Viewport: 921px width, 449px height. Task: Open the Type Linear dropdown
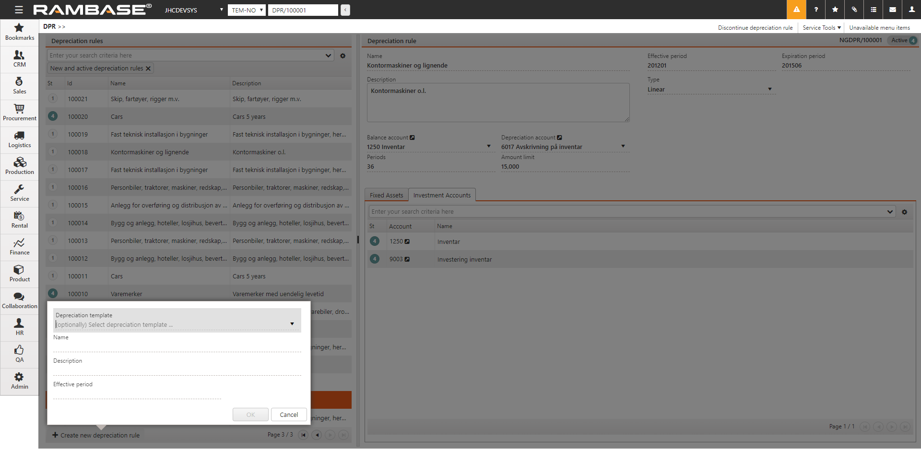769,89
